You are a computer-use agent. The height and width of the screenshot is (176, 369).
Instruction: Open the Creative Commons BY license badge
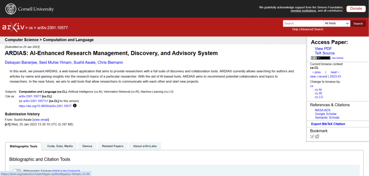[x=320, y=58]
